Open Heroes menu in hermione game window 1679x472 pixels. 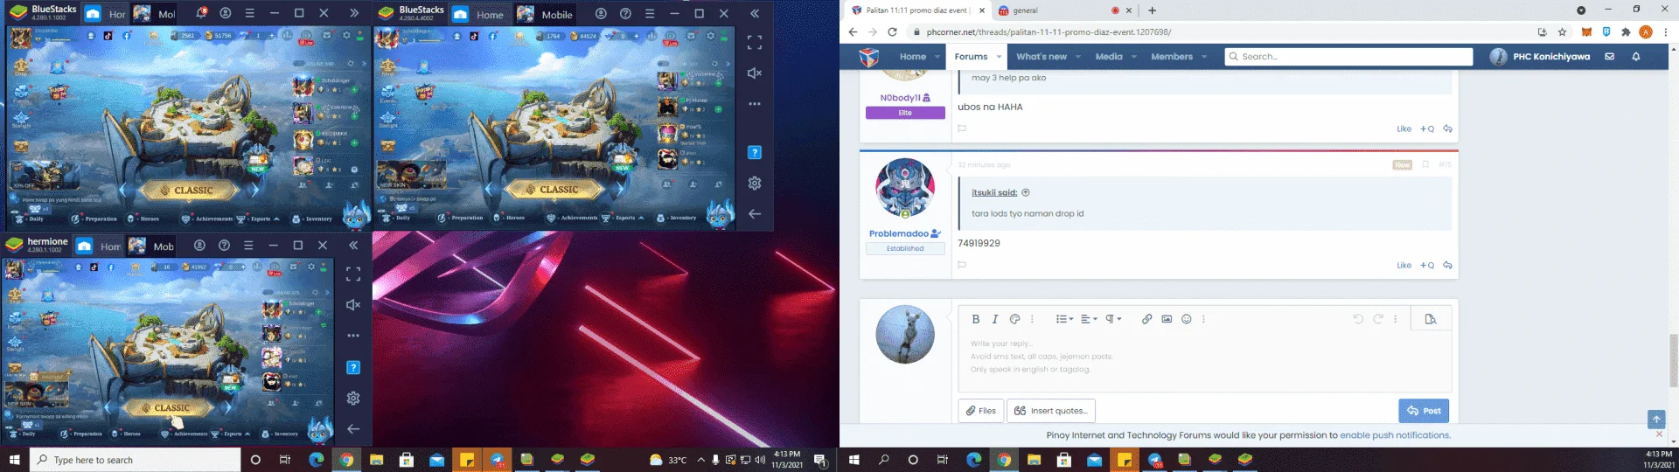coord(127,434)
